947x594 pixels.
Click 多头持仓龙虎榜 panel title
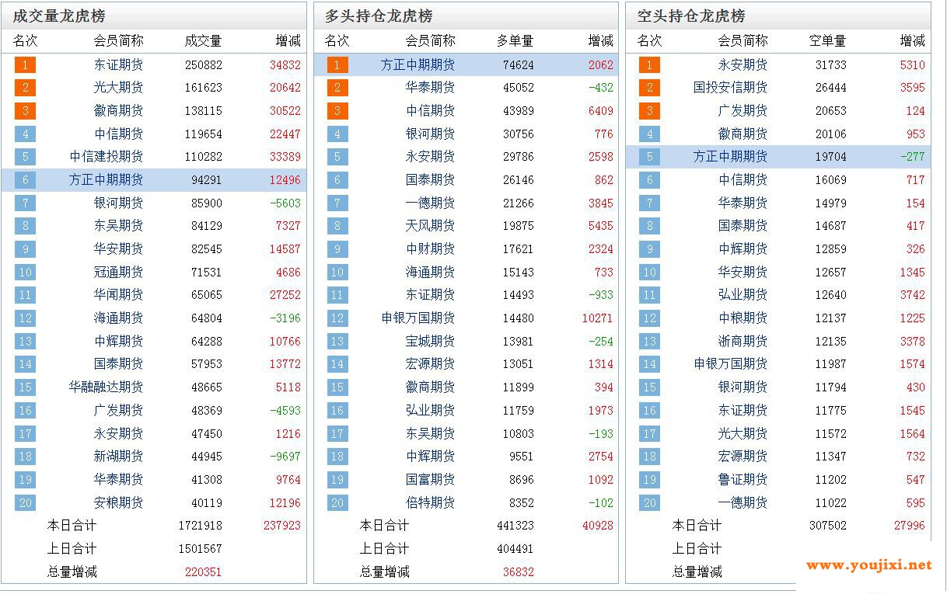click(379, 16)
